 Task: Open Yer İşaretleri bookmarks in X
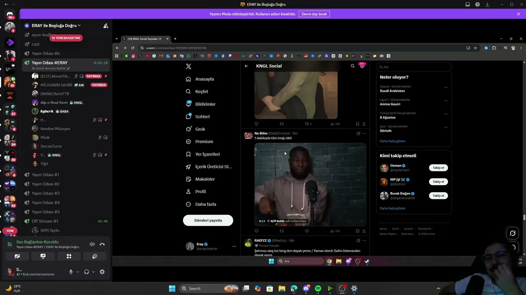203,154
